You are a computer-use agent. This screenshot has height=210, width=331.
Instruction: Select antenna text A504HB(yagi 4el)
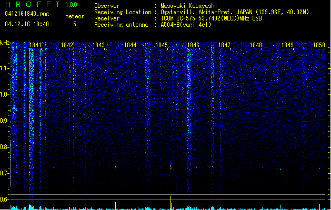[x=186, y=25]
